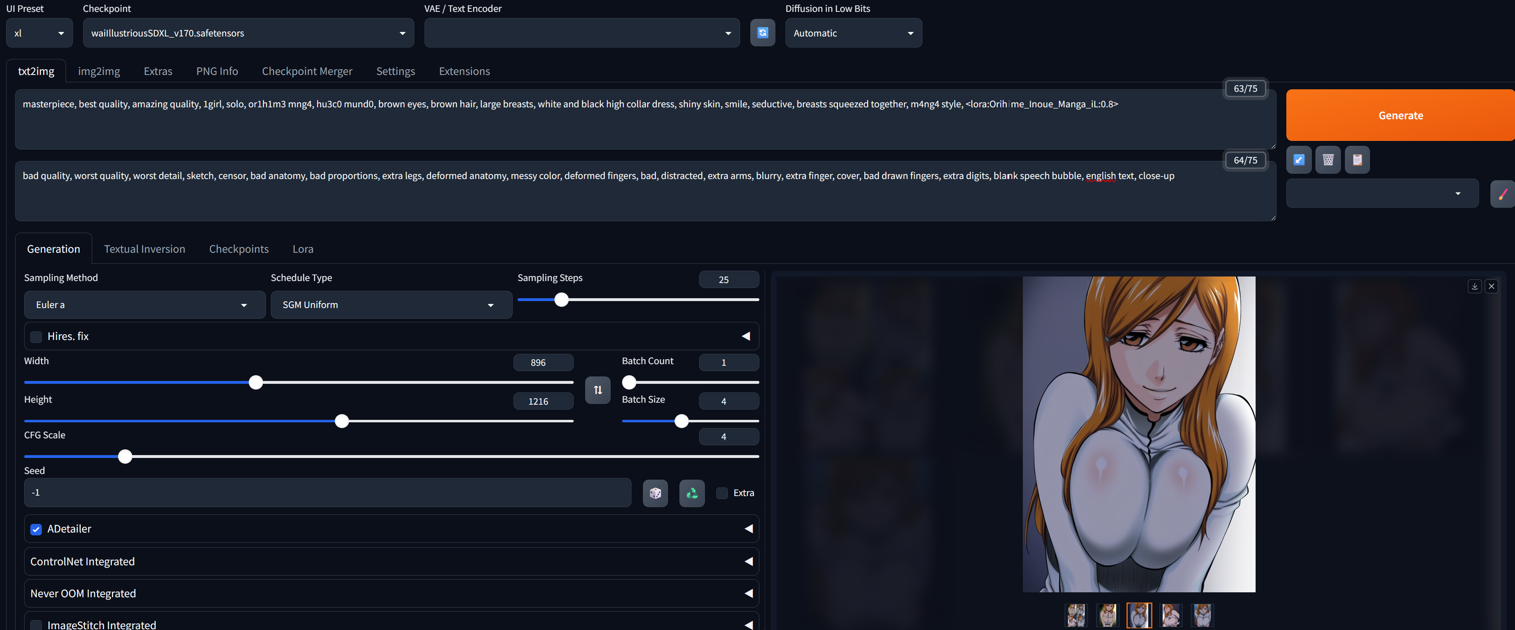Select the Textual Inversion sub-tab

coord(144,249)
